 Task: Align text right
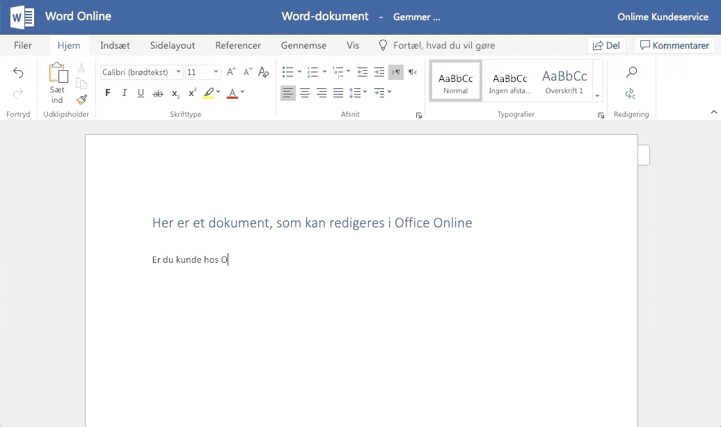[x=322, y=93]
